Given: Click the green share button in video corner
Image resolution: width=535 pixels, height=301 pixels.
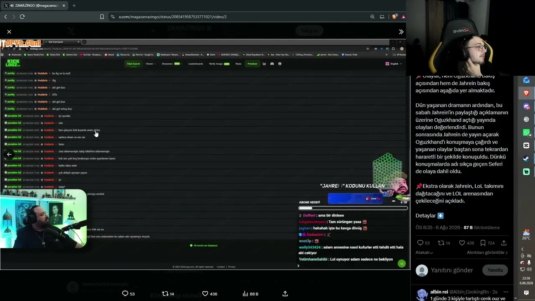Looking at the screenshot, I should pyautogui.click(x=402, y=263).
